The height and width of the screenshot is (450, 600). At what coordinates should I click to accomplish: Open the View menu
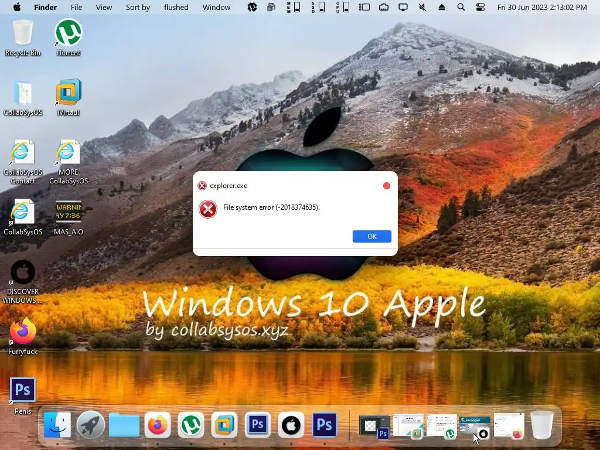104,7
